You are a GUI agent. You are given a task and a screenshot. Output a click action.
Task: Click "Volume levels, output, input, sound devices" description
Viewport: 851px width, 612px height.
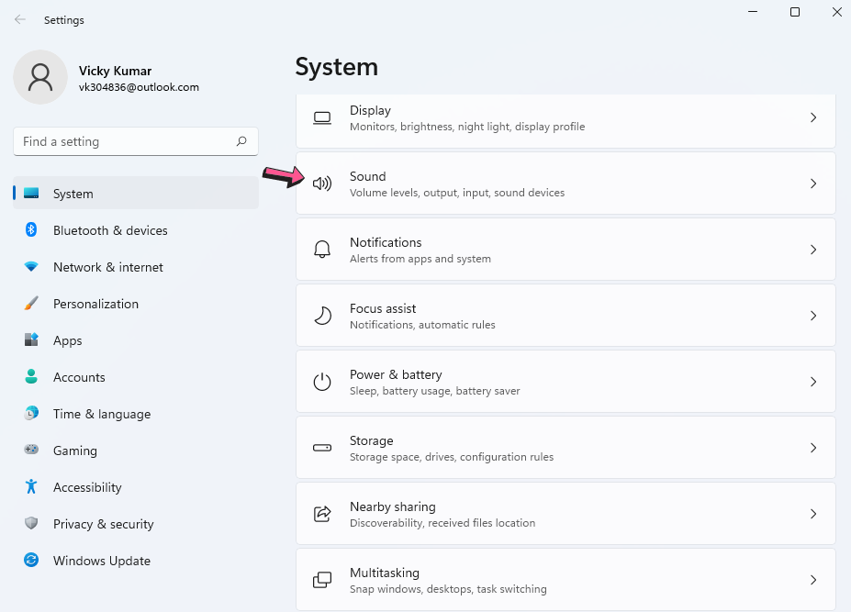tap(457, 193)
